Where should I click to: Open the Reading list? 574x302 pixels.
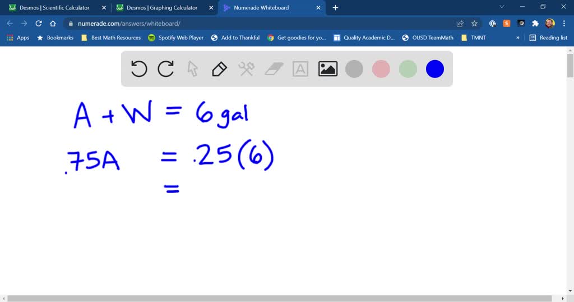[548, 38]
